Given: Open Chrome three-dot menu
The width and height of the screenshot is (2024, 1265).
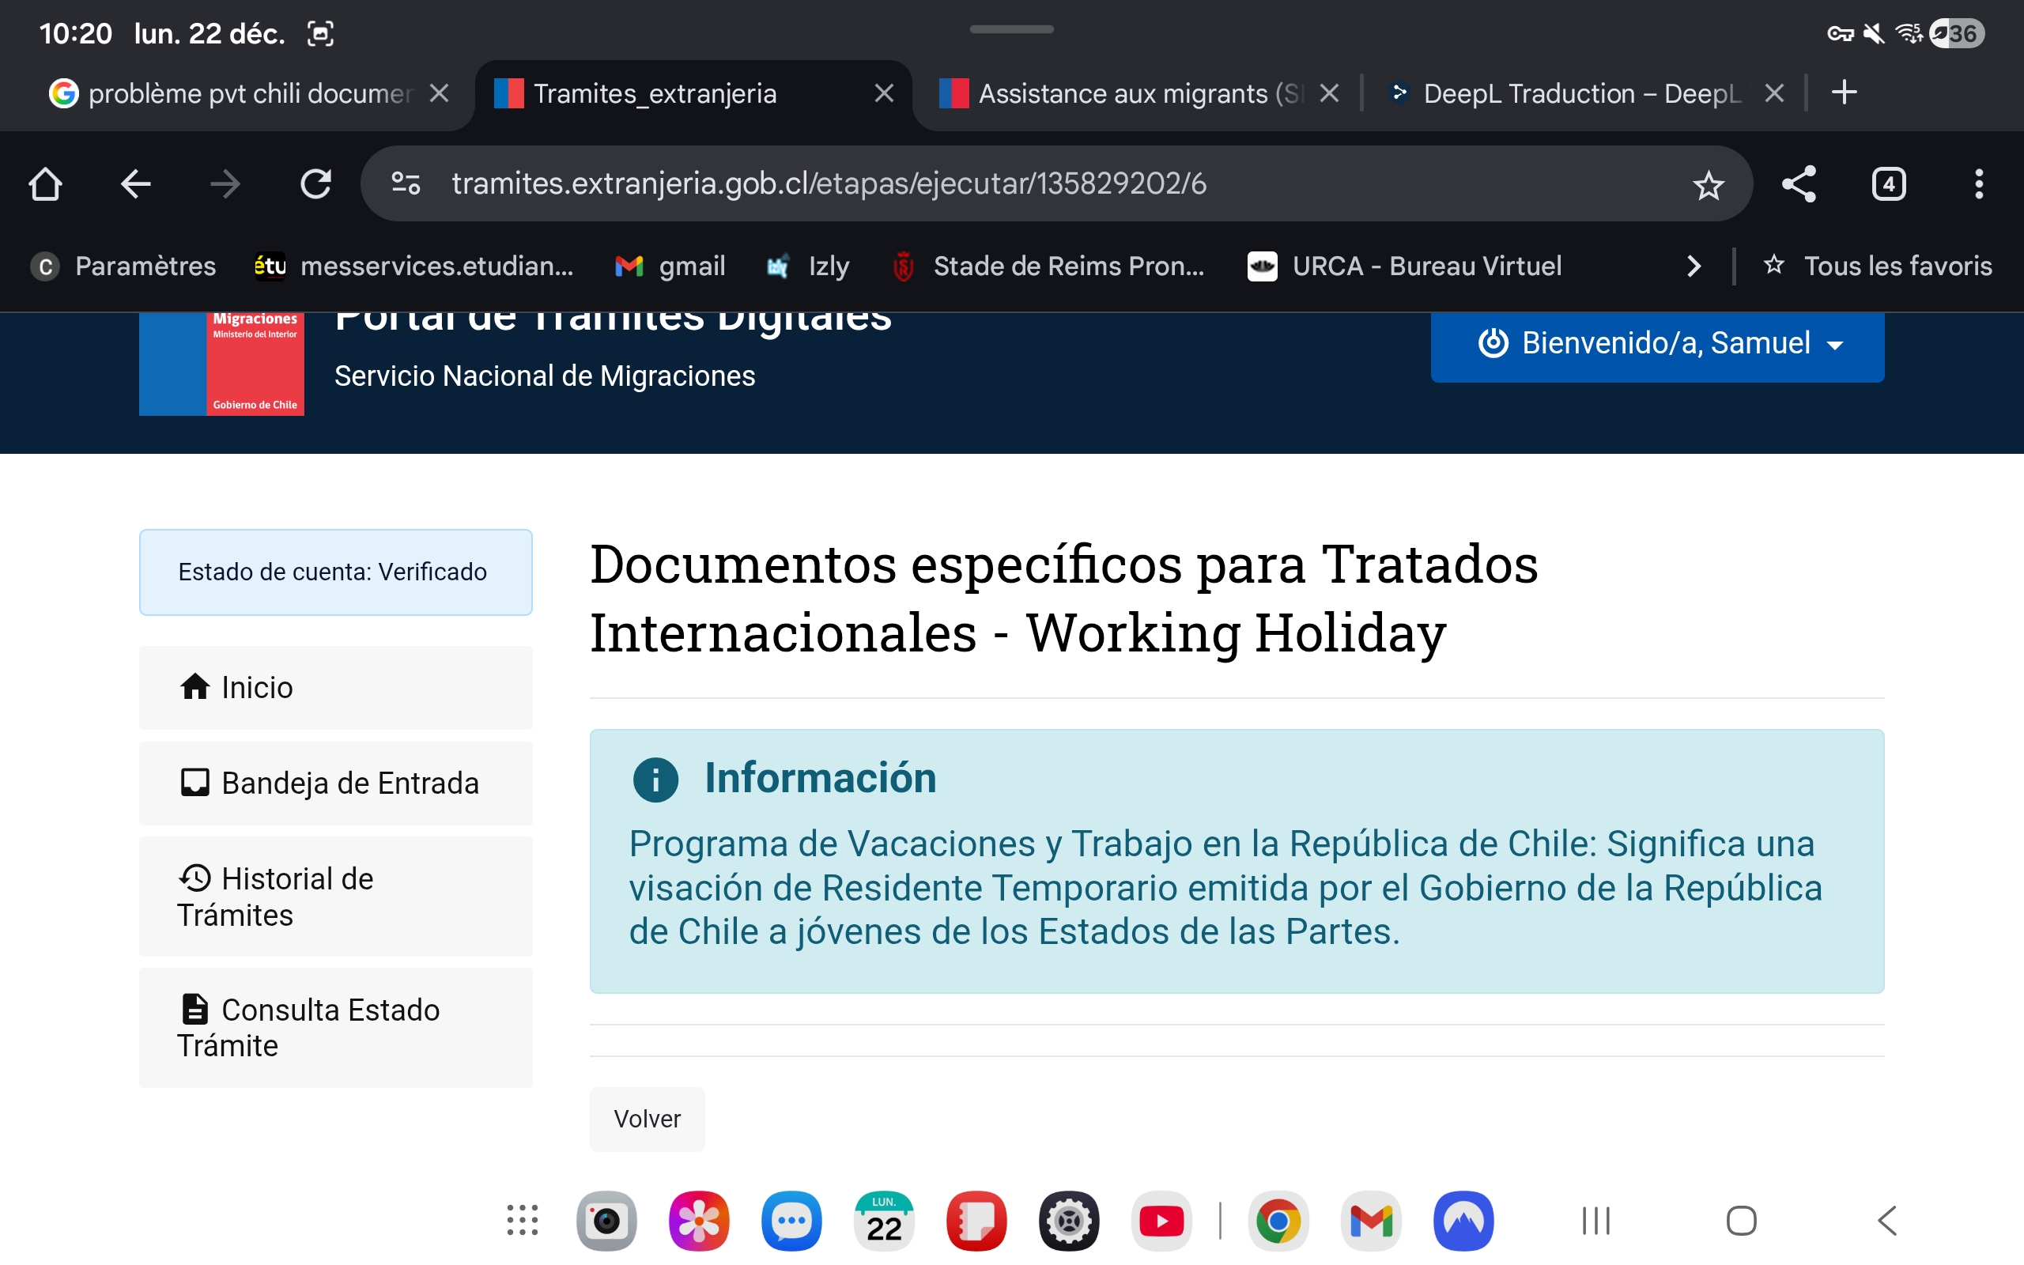Looking at the screenshot, I should (1978, 184).
